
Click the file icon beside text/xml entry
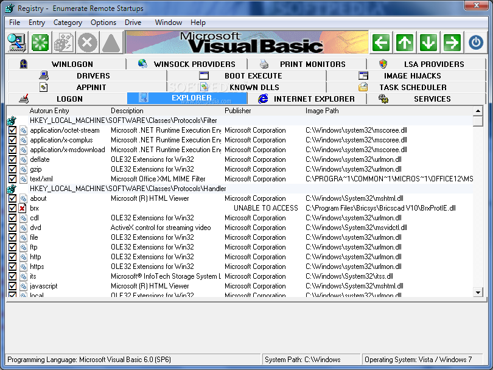tap(23, 179)
